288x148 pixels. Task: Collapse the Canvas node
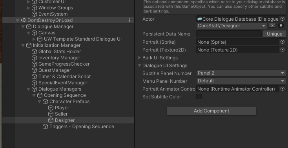[29, 33]
